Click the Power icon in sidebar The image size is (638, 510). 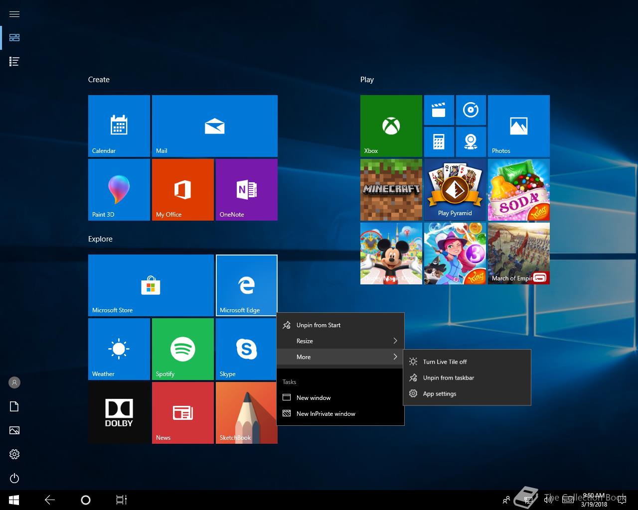(x=14, y=478)
